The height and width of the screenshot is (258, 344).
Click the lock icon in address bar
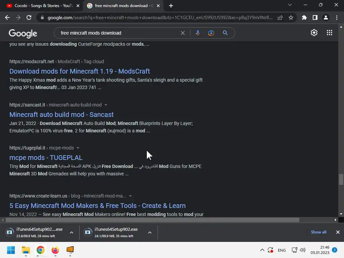pyautogui.click(x=42, y=17)
